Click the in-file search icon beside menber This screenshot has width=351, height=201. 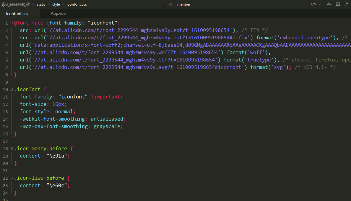[170, 4]
